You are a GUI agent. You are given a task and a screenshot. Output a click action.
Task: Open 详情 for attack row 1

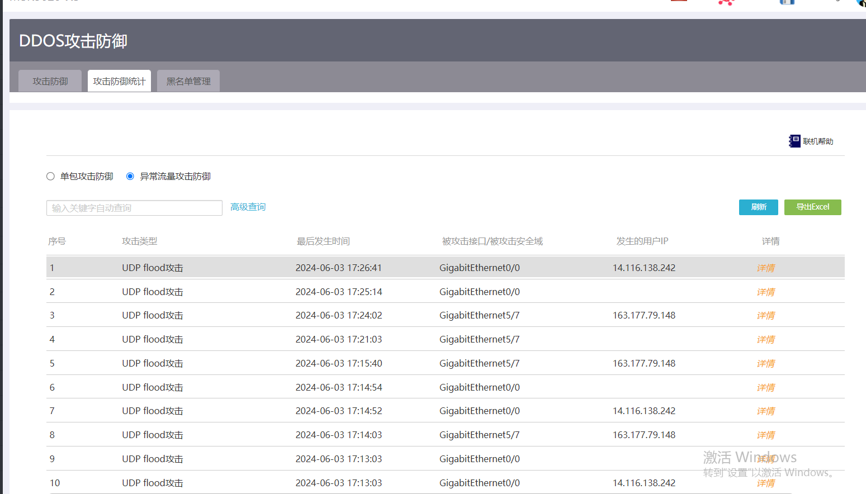click(x=765, y=268)
